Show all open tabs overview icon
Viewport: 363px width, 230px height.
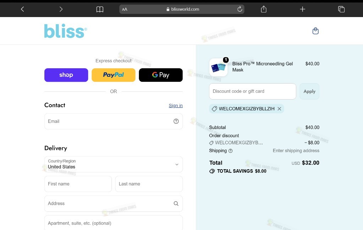tap(341, 9)
